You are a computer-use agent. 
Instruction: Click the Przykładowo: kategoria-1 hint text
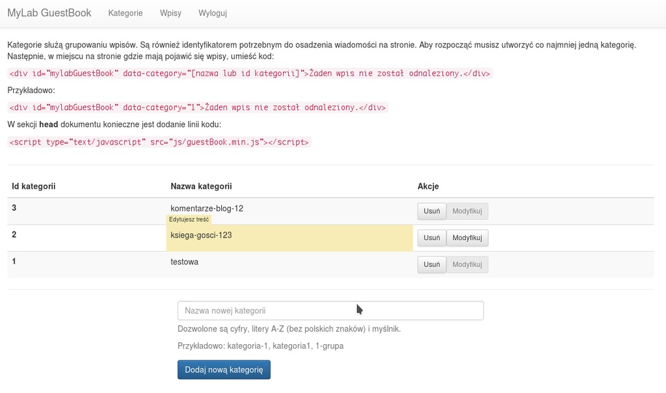pos(260,346)
